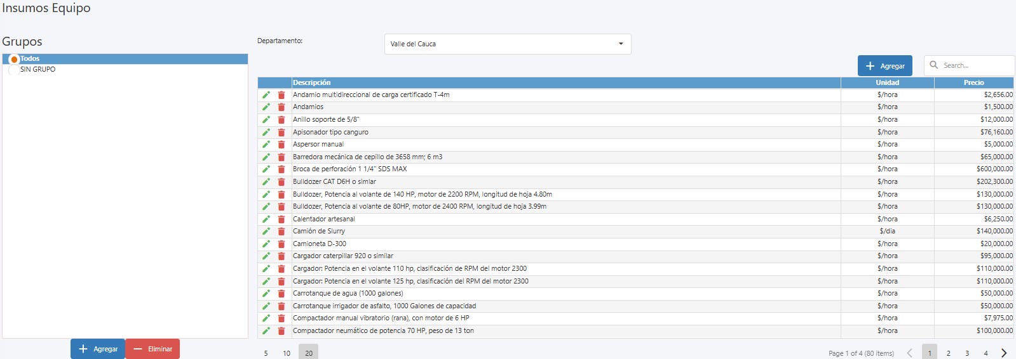Click trash icon for Camión de Slurry
This screenshot has height=359, width=1016.
(281, 232)
